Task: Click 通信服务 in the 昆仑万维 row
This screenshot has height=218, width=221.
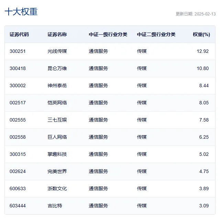Action: (x=98, y=68)
